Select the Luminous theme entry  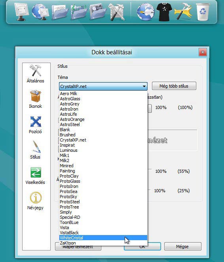point(103,150)
